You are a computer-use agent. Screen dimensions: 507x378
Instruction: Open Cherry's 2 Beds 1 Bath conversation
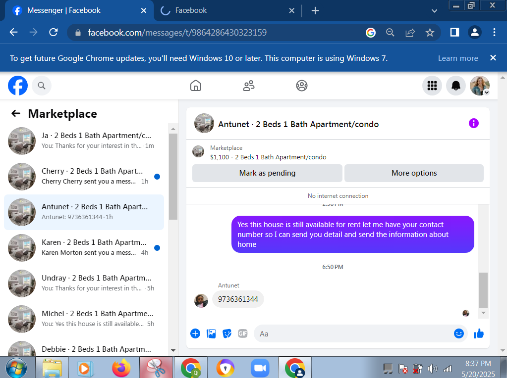(84, 177)
